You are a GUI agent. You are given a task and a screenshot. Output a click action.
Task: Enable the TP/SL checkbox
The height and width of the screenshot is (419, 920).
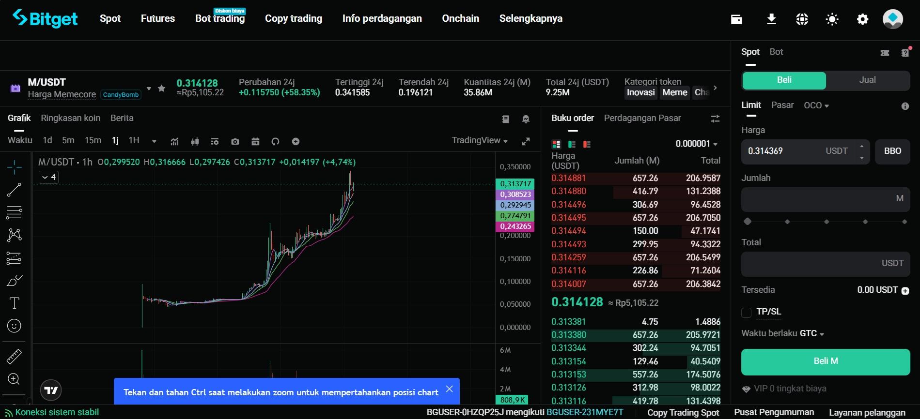click(747, 313)
